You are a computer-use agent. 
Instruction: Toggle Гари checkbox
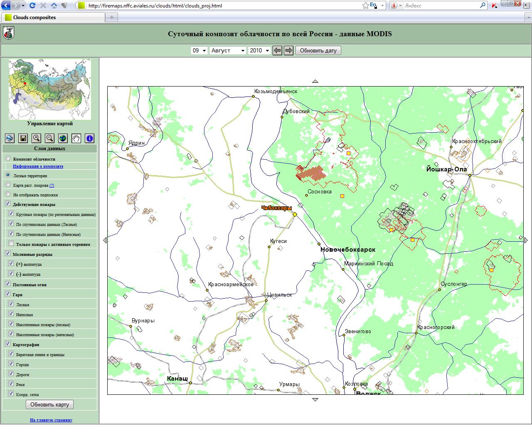[x=8, y=294]
